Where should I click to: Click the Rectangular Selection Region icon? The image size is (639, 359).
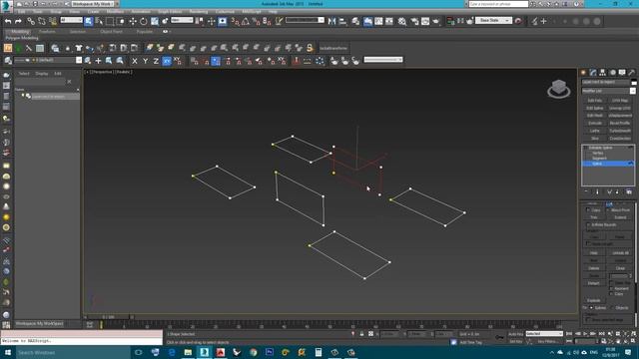point(110,21)
